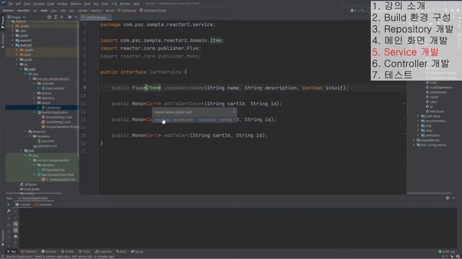Image resolution: width=462 pixels, height=259 pixels.
Task: Toggle scroll to end in Run console
Action: click(x=16, y=230)
